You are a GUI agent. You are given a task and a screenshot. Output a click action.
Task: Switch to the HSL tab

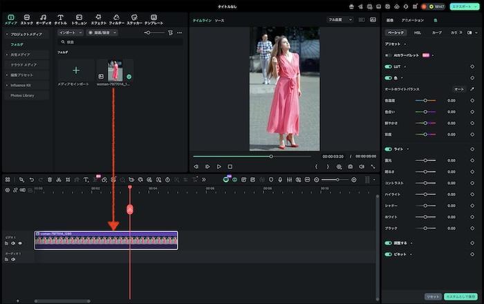(x=418, y=32)
